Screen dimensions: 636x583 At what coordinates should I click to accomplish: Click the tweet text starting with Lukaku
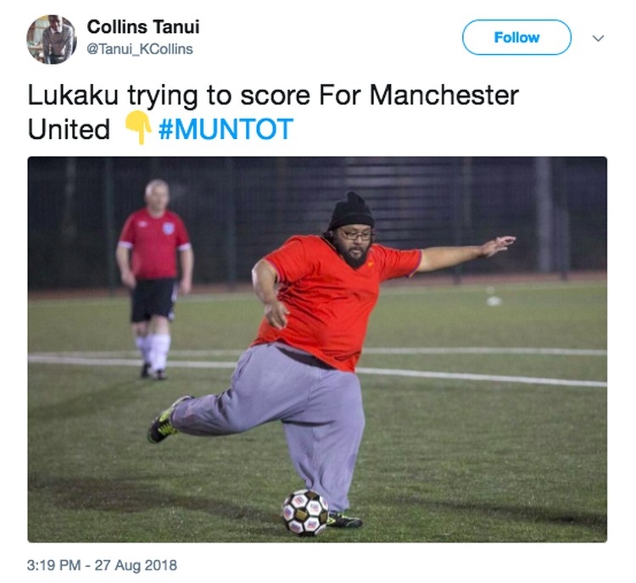point(273,113)
